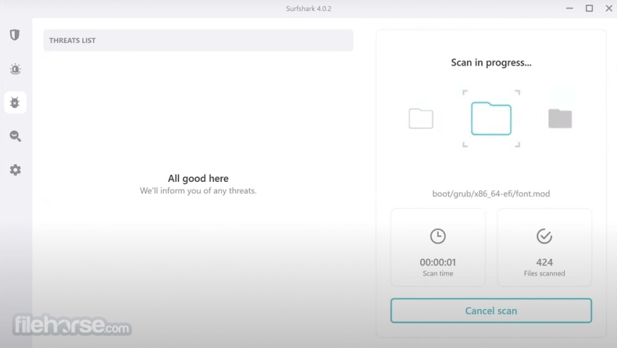This screenshot has width=617, height=348.
Task: Open the VPN shield section in sidebar
Action: tap(15, 35)
